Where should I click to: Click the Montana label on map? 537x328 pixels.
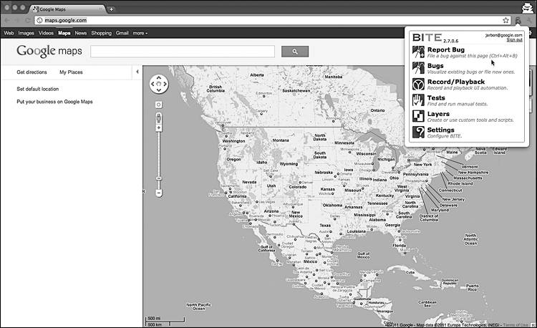pyautogui.click(x=281, y=140)
